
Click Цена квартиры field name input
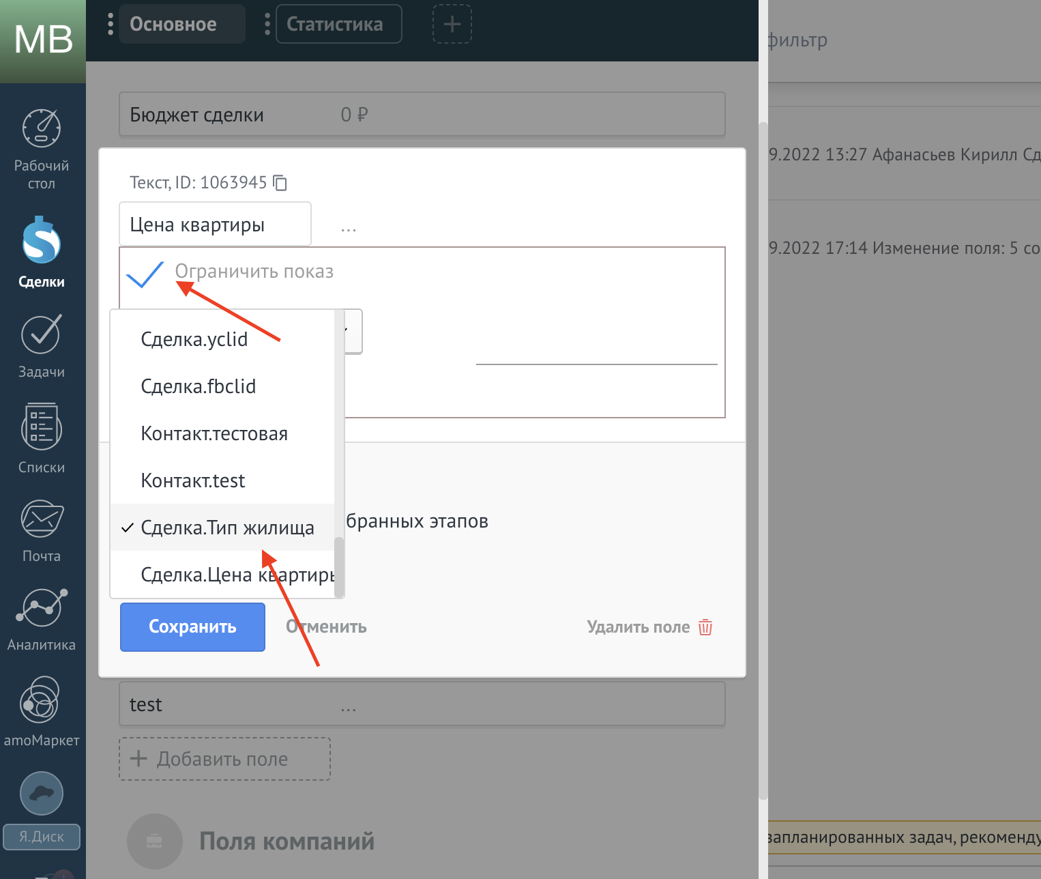[x=214, y=225]
